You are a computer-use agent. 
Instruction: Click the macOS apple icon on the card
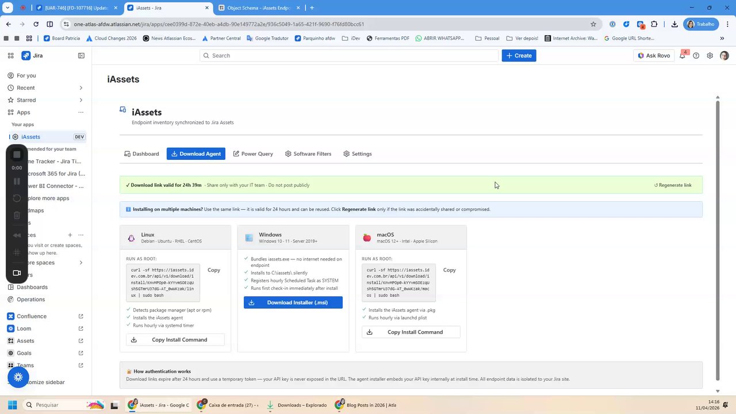(x=367, y=238)
